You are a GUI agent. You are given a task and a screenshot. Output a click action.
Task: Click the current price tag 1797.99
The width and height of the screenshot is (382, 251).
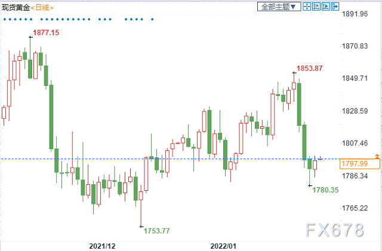359,163
